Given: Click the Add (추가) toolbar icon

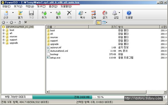Looking at the screenshot, I should [x=44, y=13].
